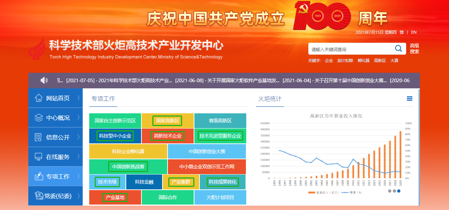
Task: Click the document icon beside 信息公开
Action: click(38, 137)
